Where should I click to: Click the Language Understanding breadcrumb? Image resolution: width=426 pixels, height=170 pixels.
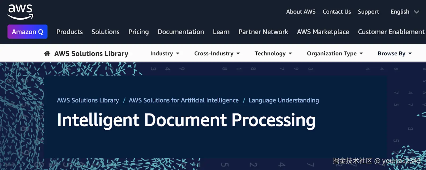tap(284, 100)
